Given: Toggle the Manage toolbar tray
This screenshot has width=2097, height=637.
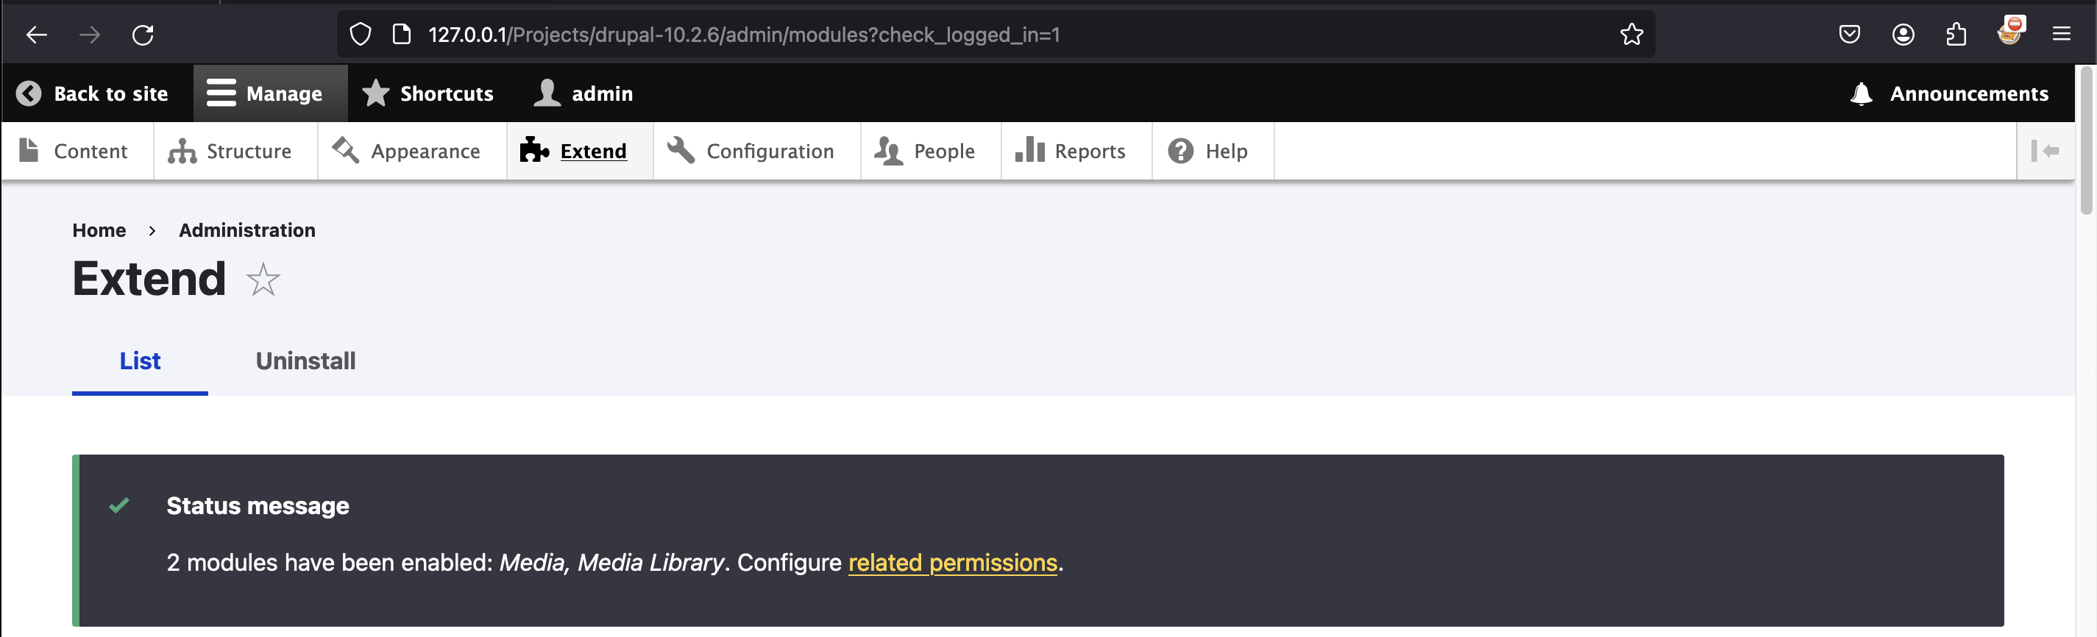Looking at the screenshot, I should pos(266,93).
